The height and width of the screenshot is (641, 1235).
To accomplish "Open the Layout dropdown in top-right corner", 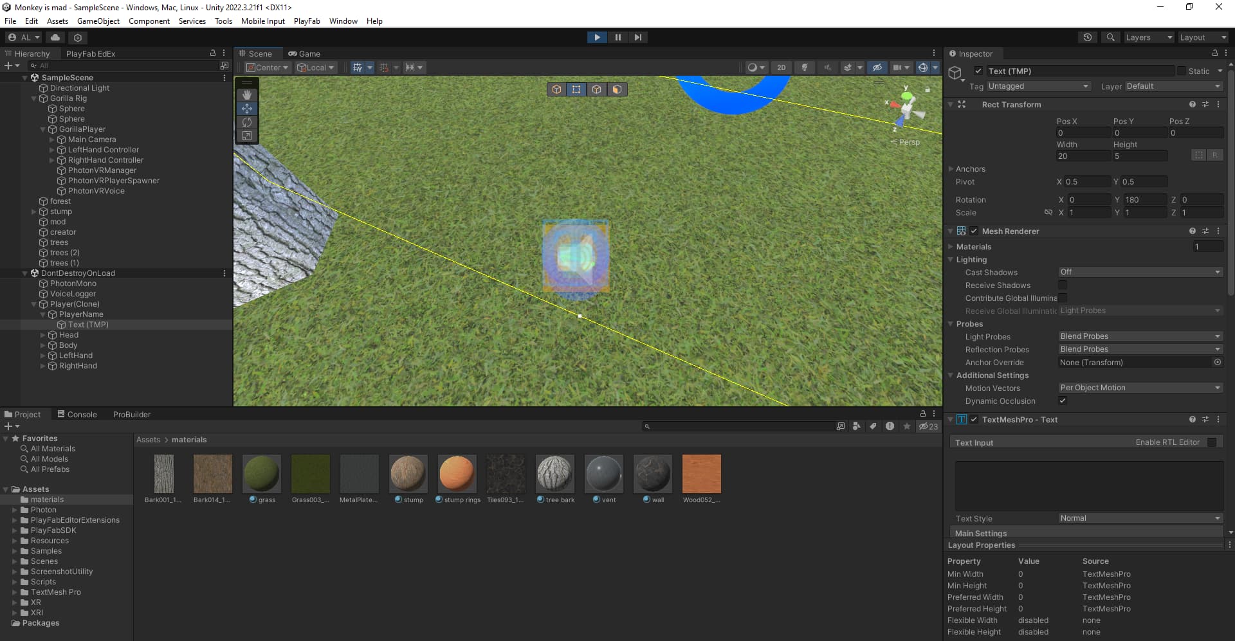I will [x=1202, y=37].
